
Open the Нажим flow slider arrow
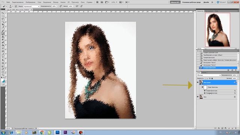click(73, 6)
